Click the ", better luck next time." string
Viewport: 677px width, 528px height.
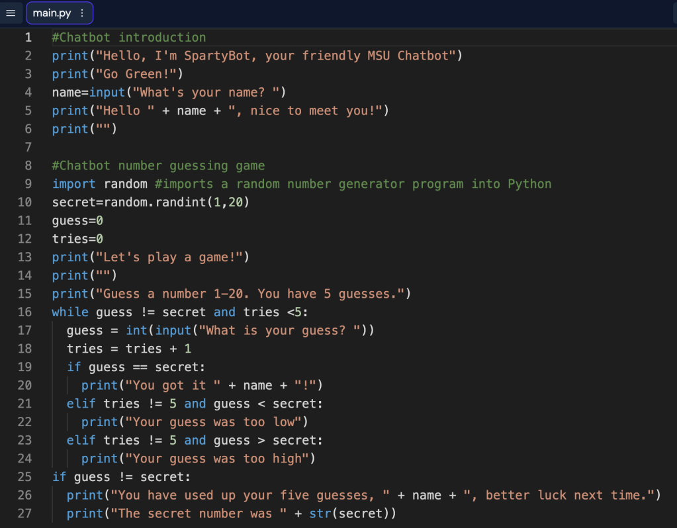click(559, 495)
